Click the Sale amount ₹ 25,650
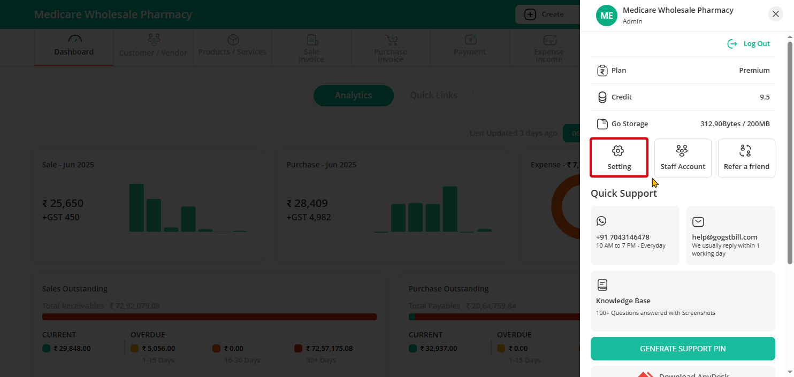Image resolution: width=794 pixels, height=377 pixels. tap(63, 203)
